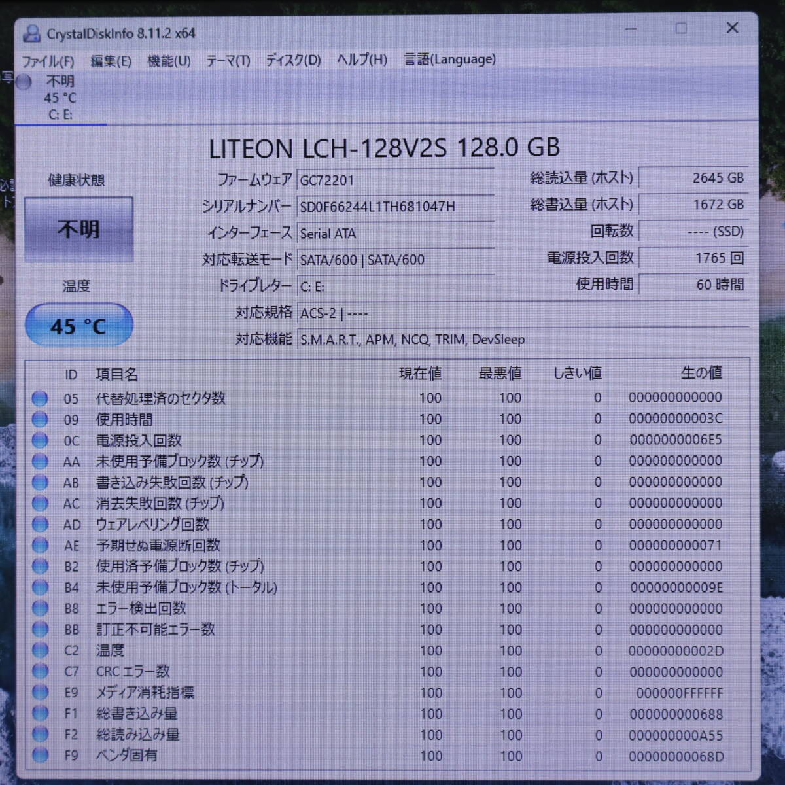Click the 不明 health status button
The image size is (785, 785).
pyautogui.click(x=78, y=229)
